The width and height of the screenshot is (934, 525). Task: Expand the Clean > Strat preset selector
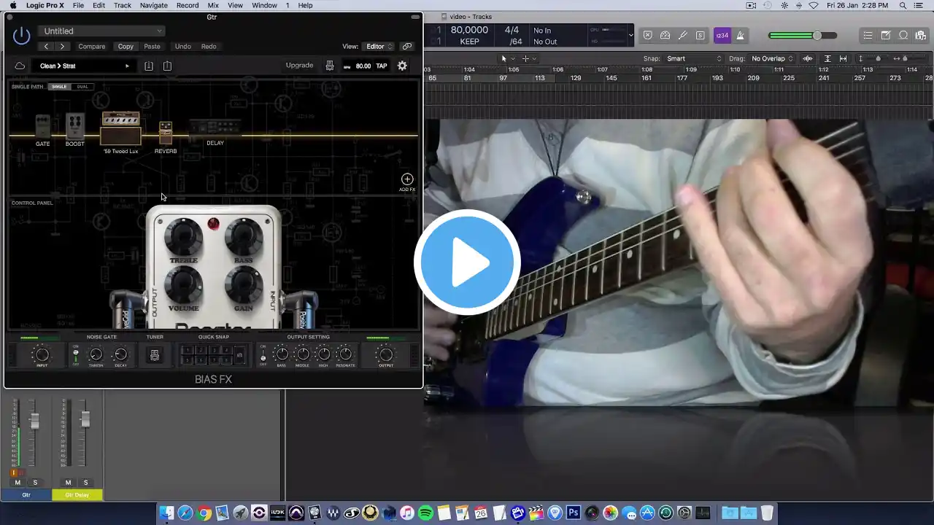pyautogui.click(x=84, y=66)
